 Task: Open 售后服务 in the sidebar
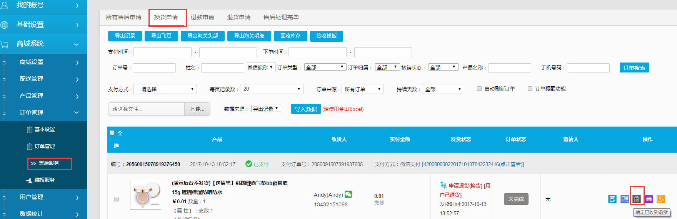[49, 163]
